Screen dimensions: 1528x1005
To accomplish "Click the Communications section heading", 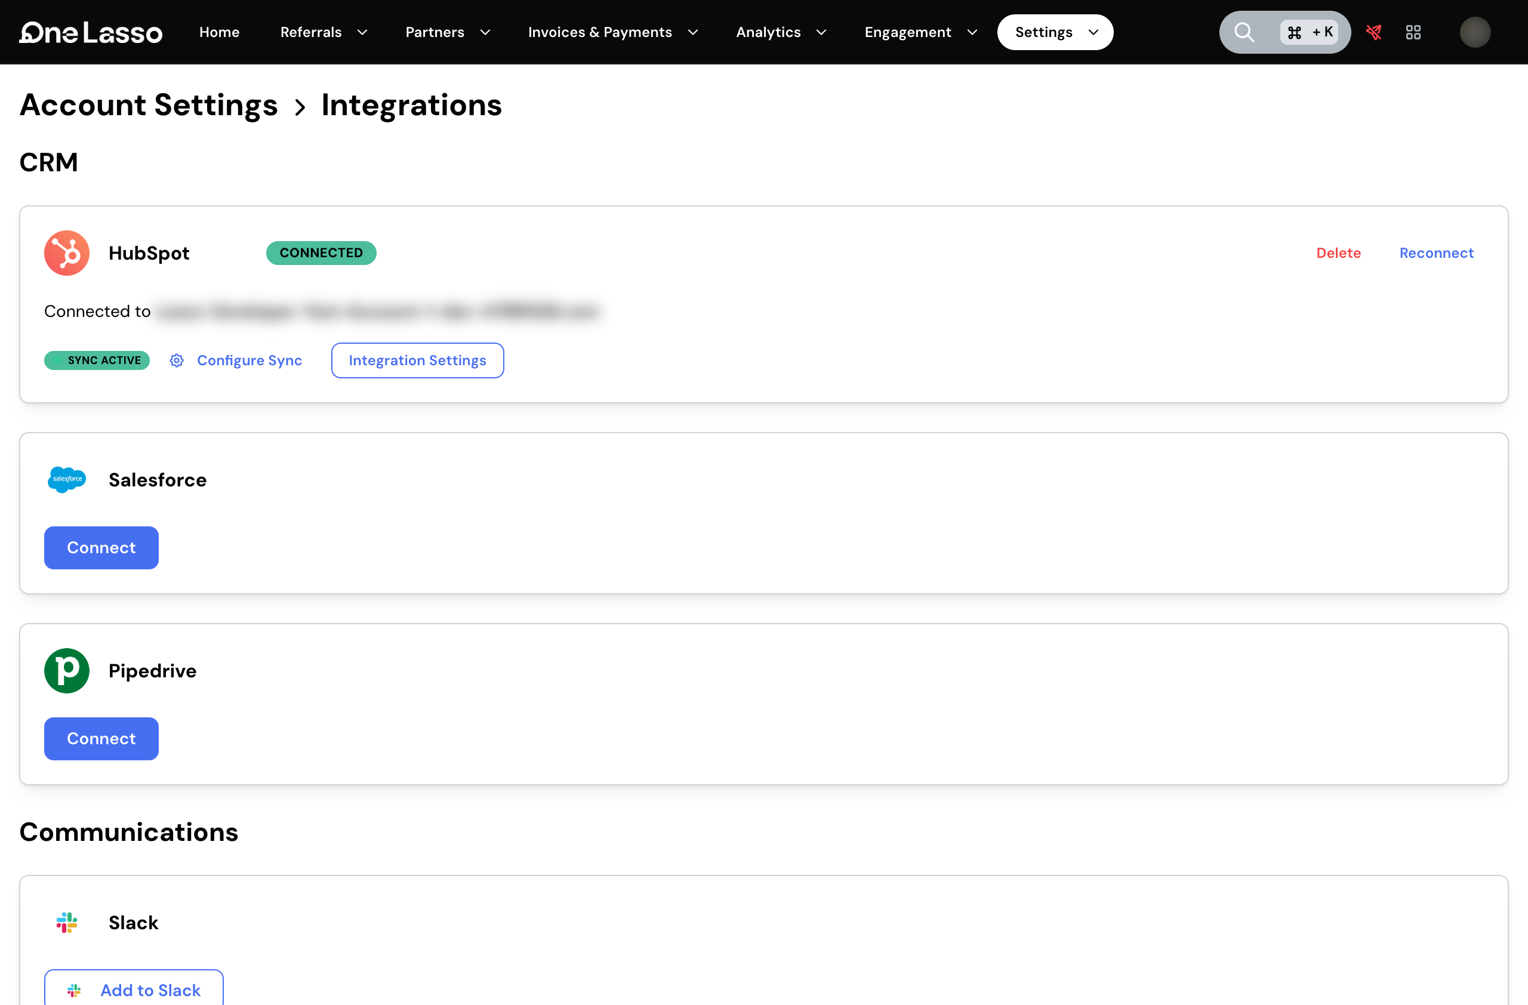I will pos(128,832).
